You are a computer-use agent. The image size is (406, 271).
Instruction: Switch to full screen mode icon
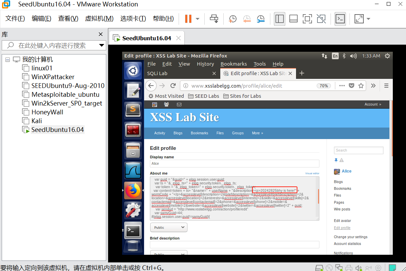(x=307, y=19)
